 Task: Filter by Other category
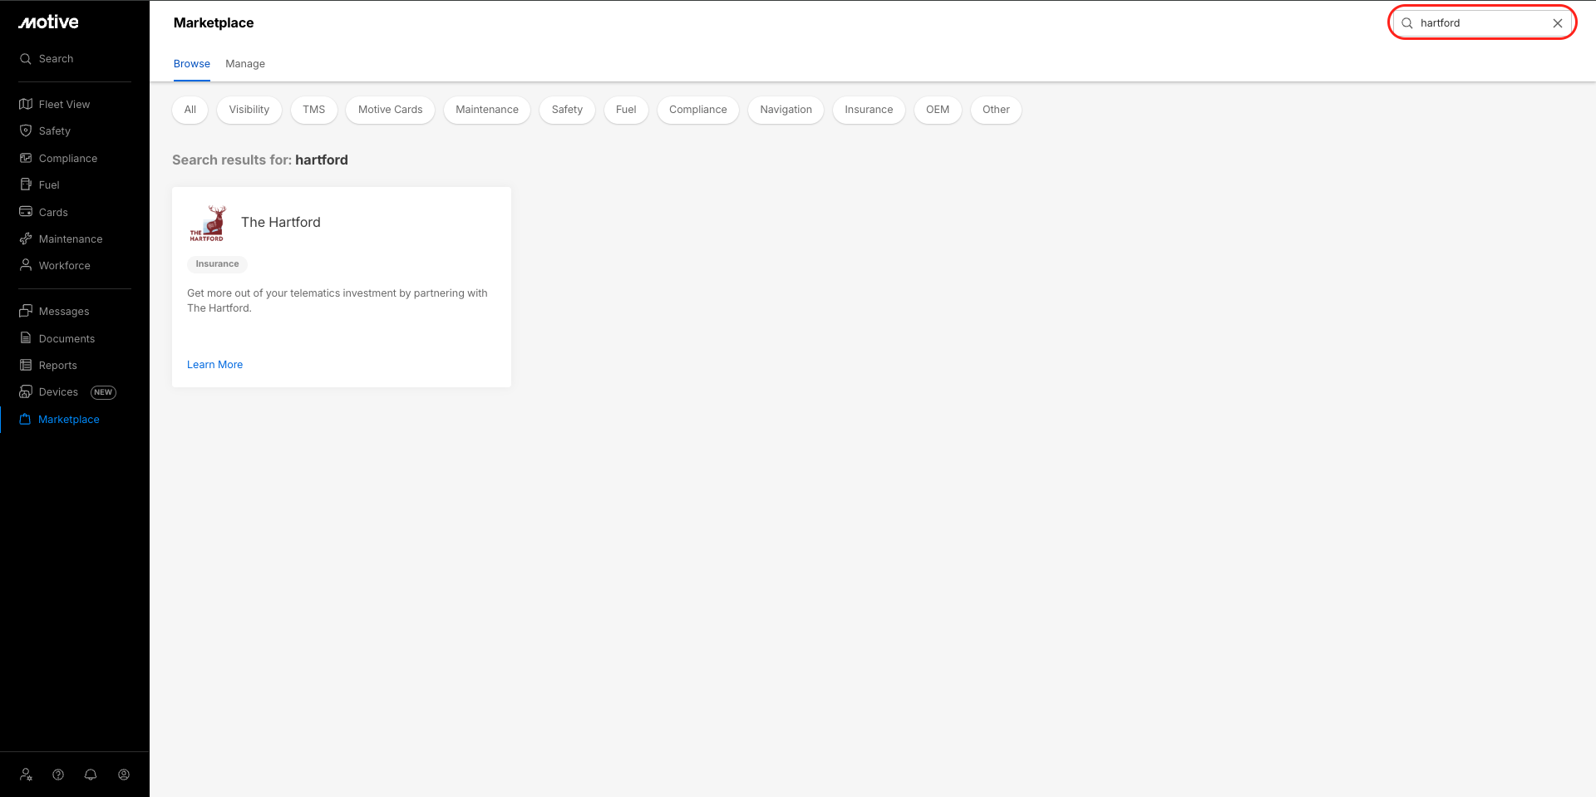[x=996, y=110]
